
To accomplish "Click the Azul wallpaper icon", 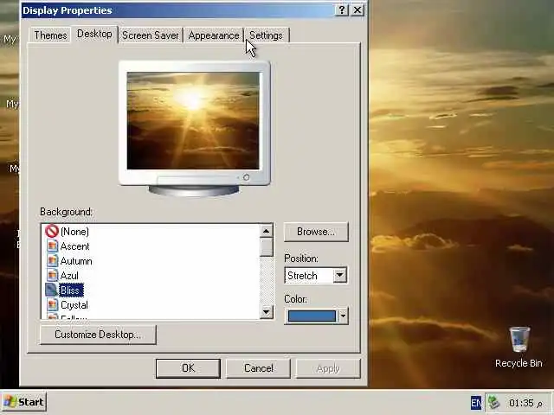I will 52,275.
